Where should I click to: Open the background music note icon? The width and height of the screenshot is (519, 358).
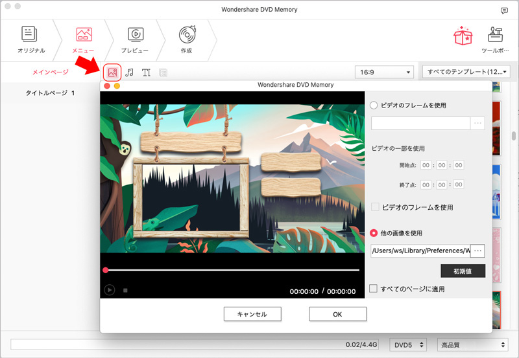(x=129, y=73)
